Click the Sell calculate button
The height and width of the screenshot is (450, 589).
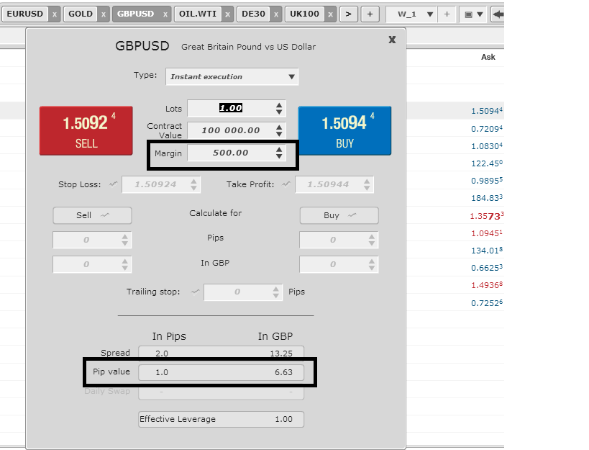tap(92, 215)
